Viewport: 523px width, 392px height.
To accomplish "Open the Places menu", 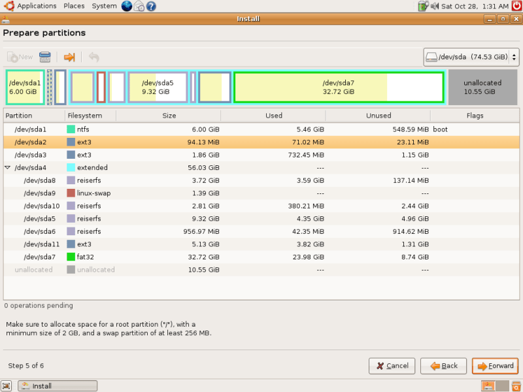I will tap(74, 6).
